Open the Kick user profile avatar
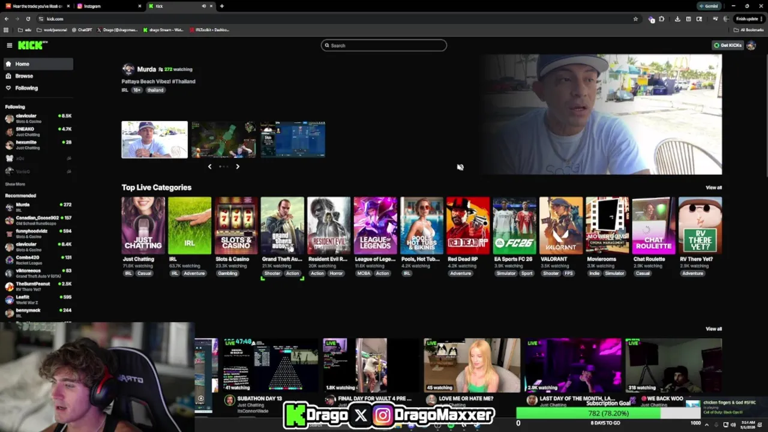Image resolution: width=768 pixels, height=432 pixels. pyautogui.click(x=751, y=45)
